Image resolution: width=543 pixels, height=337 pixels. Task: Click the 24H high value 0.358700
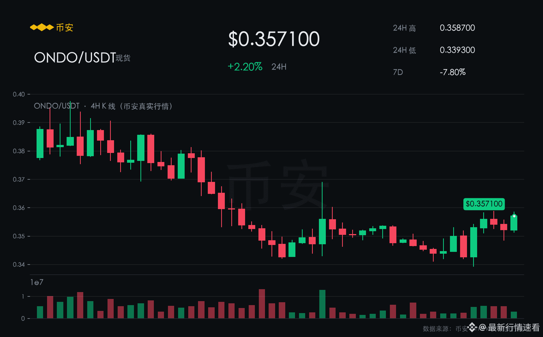point(457,28)
